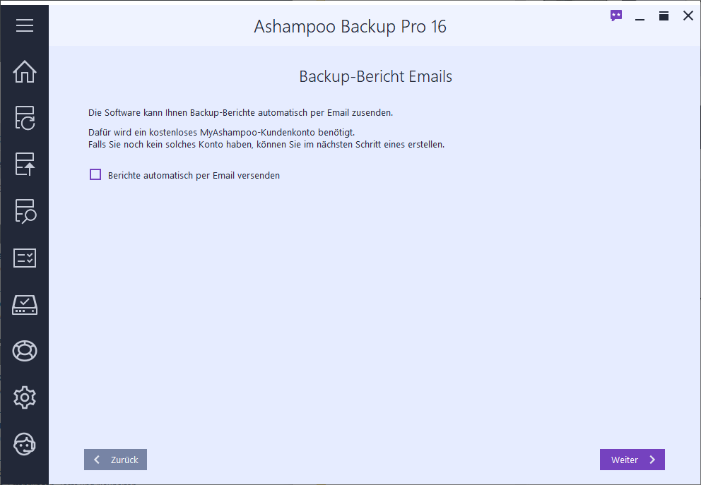Viewport: 701px width, 485px height.
Task: Click the line 'Falls Sie noch kein solches Konto'
Action: tap(266, 145)
